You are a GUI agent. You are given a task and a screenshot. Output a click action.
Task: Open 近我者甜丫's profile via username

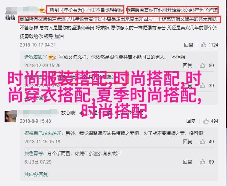[35, 57]
